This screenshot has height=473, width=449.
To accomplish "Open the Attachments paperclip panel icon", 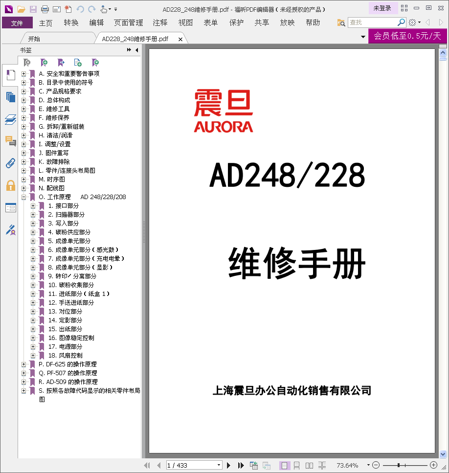I will pos(11,163).
